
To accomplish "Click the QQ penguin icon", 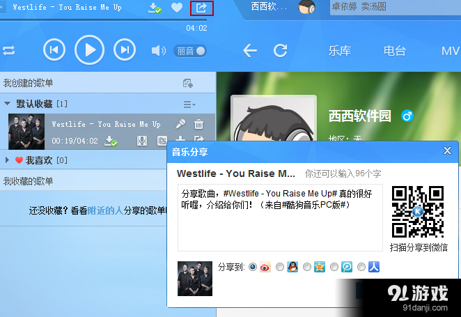I will [x=292, y=267].
